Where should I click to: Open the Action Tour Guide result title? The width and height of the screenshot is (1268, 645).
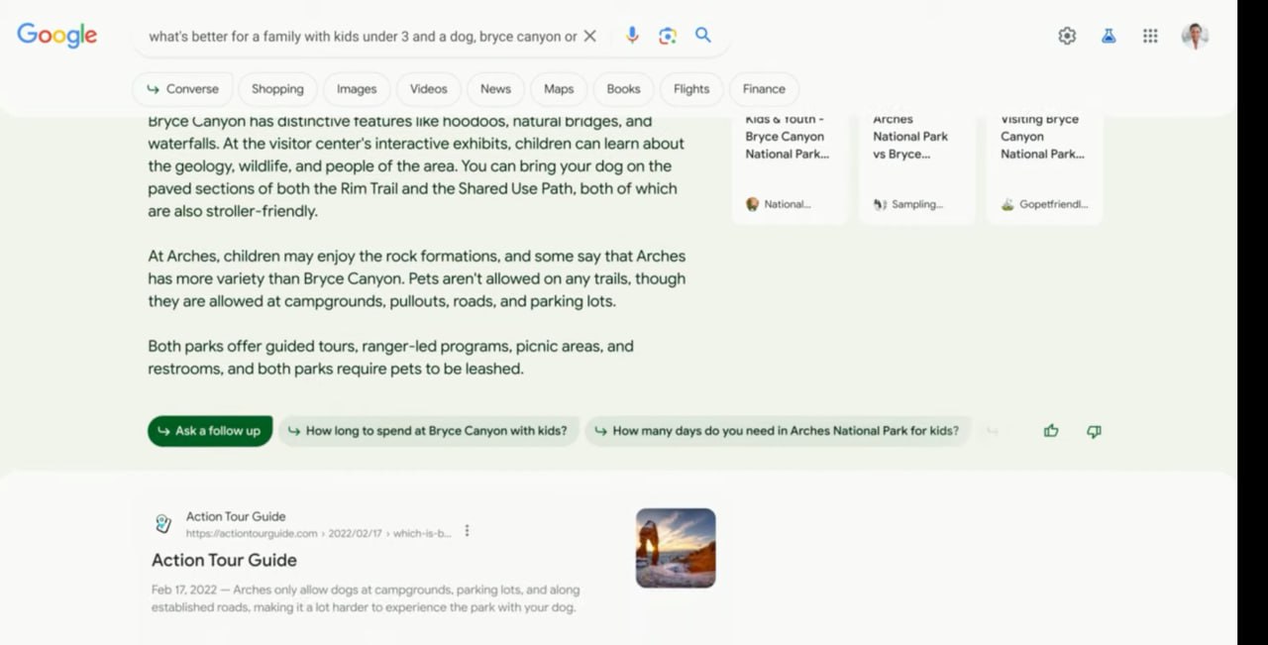[224, 560]
